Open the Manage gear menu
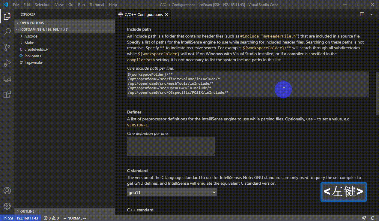The image size is (379, 221). 7,206
